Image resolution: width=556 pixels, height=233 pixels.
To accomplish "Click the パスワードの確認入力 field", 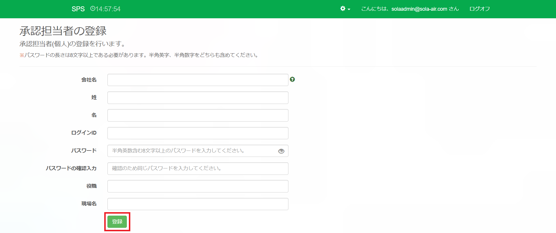I will 197,169.
